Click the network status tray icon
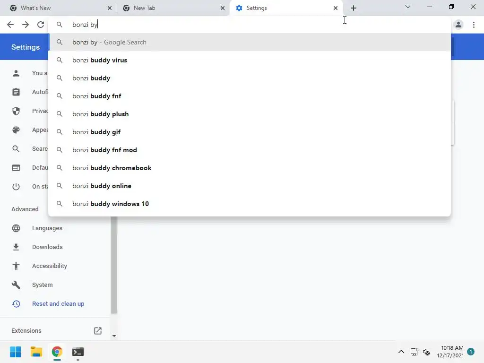484x363 pixels. [414, 352]
